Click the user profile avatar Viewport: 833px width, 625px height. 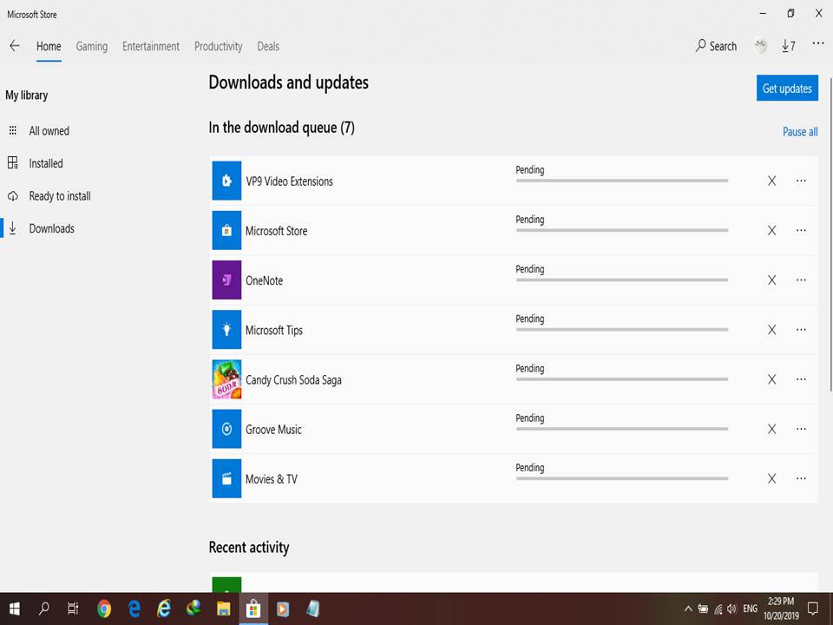tap(760, 46)
